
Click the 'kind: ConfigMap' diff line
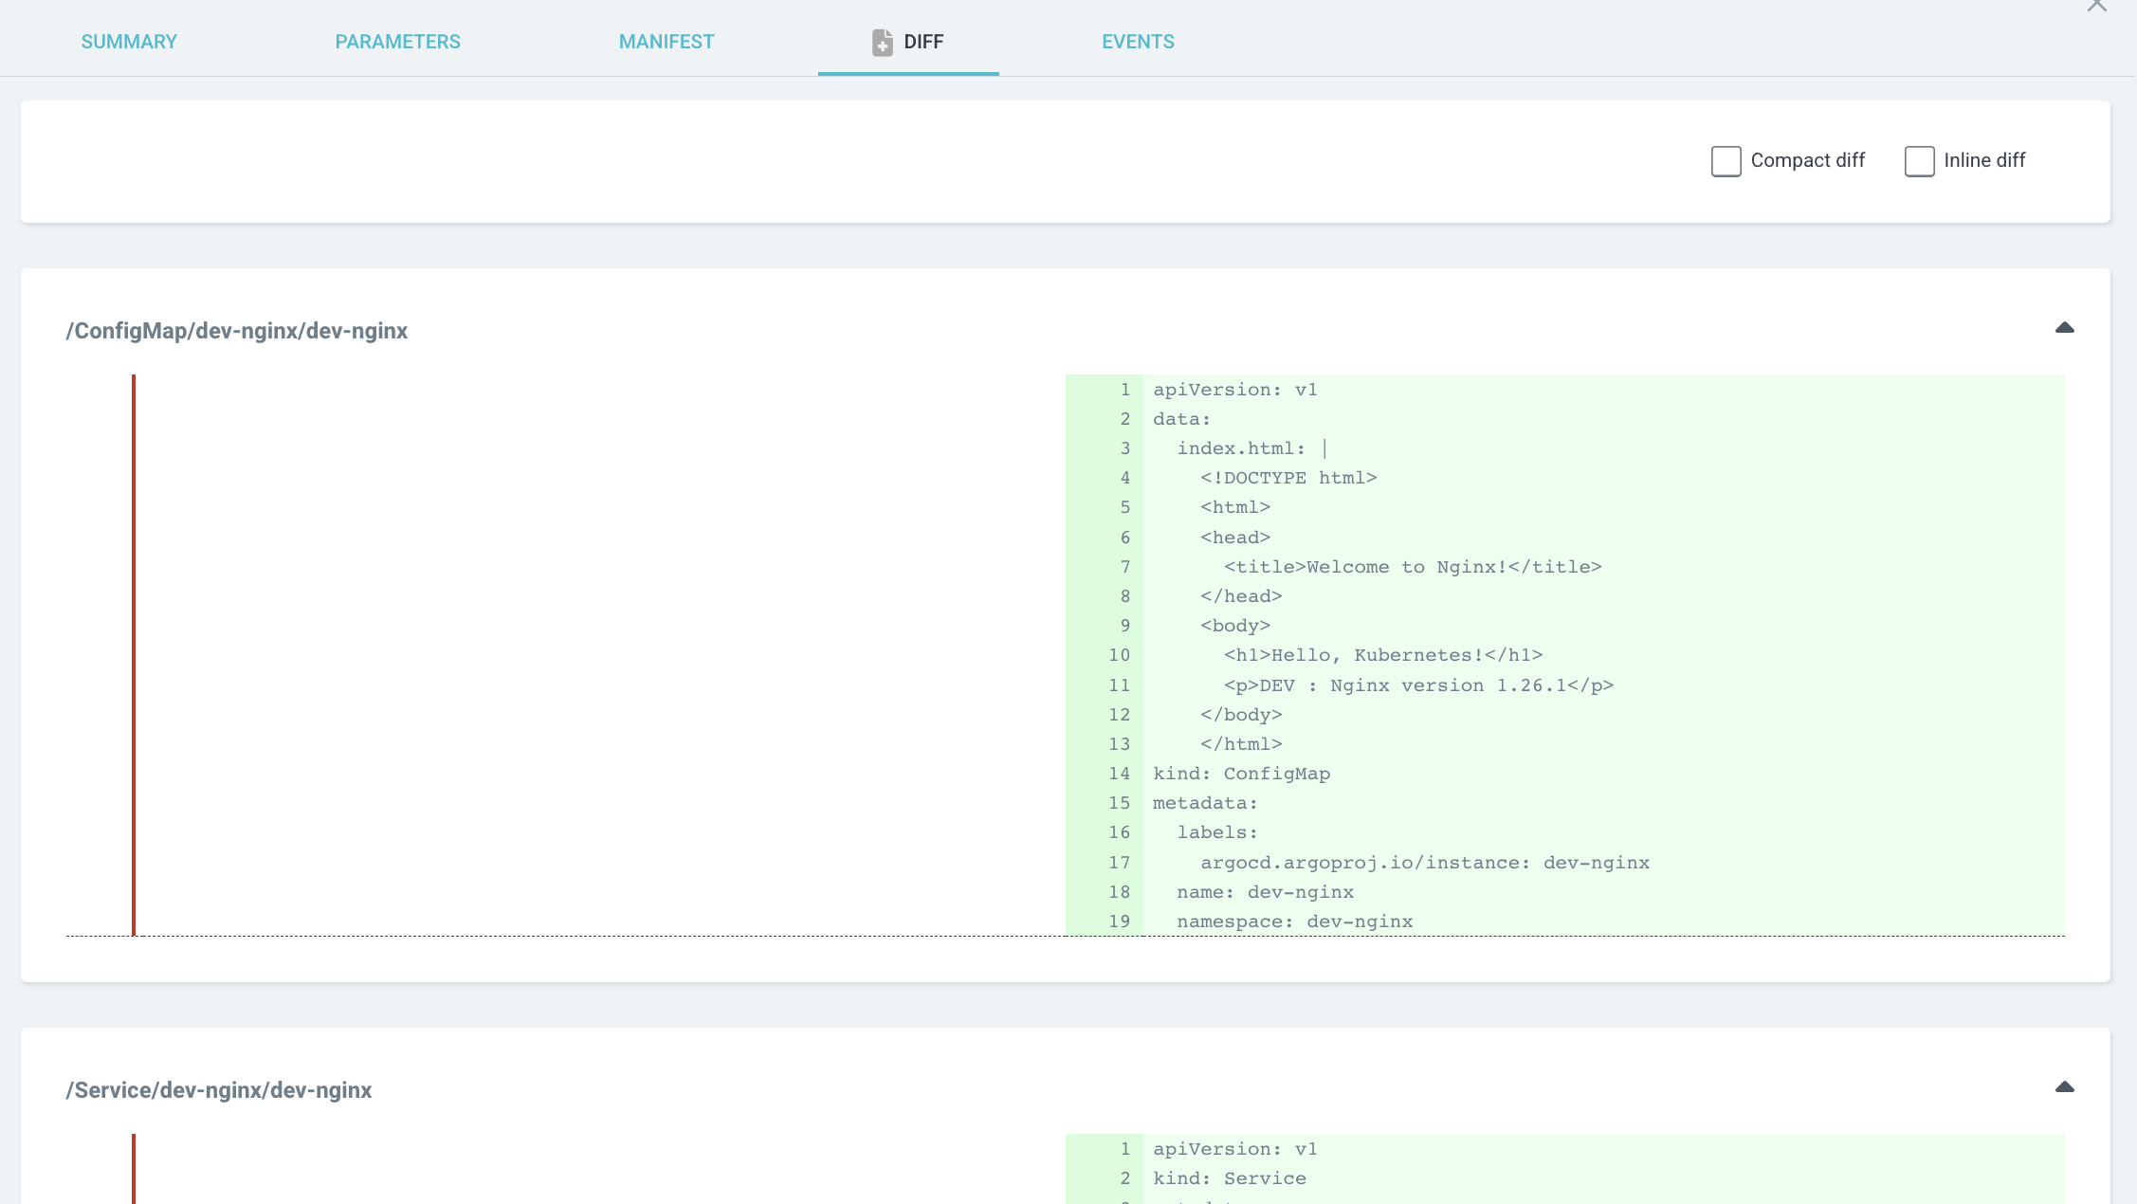tap(1241, 774)
